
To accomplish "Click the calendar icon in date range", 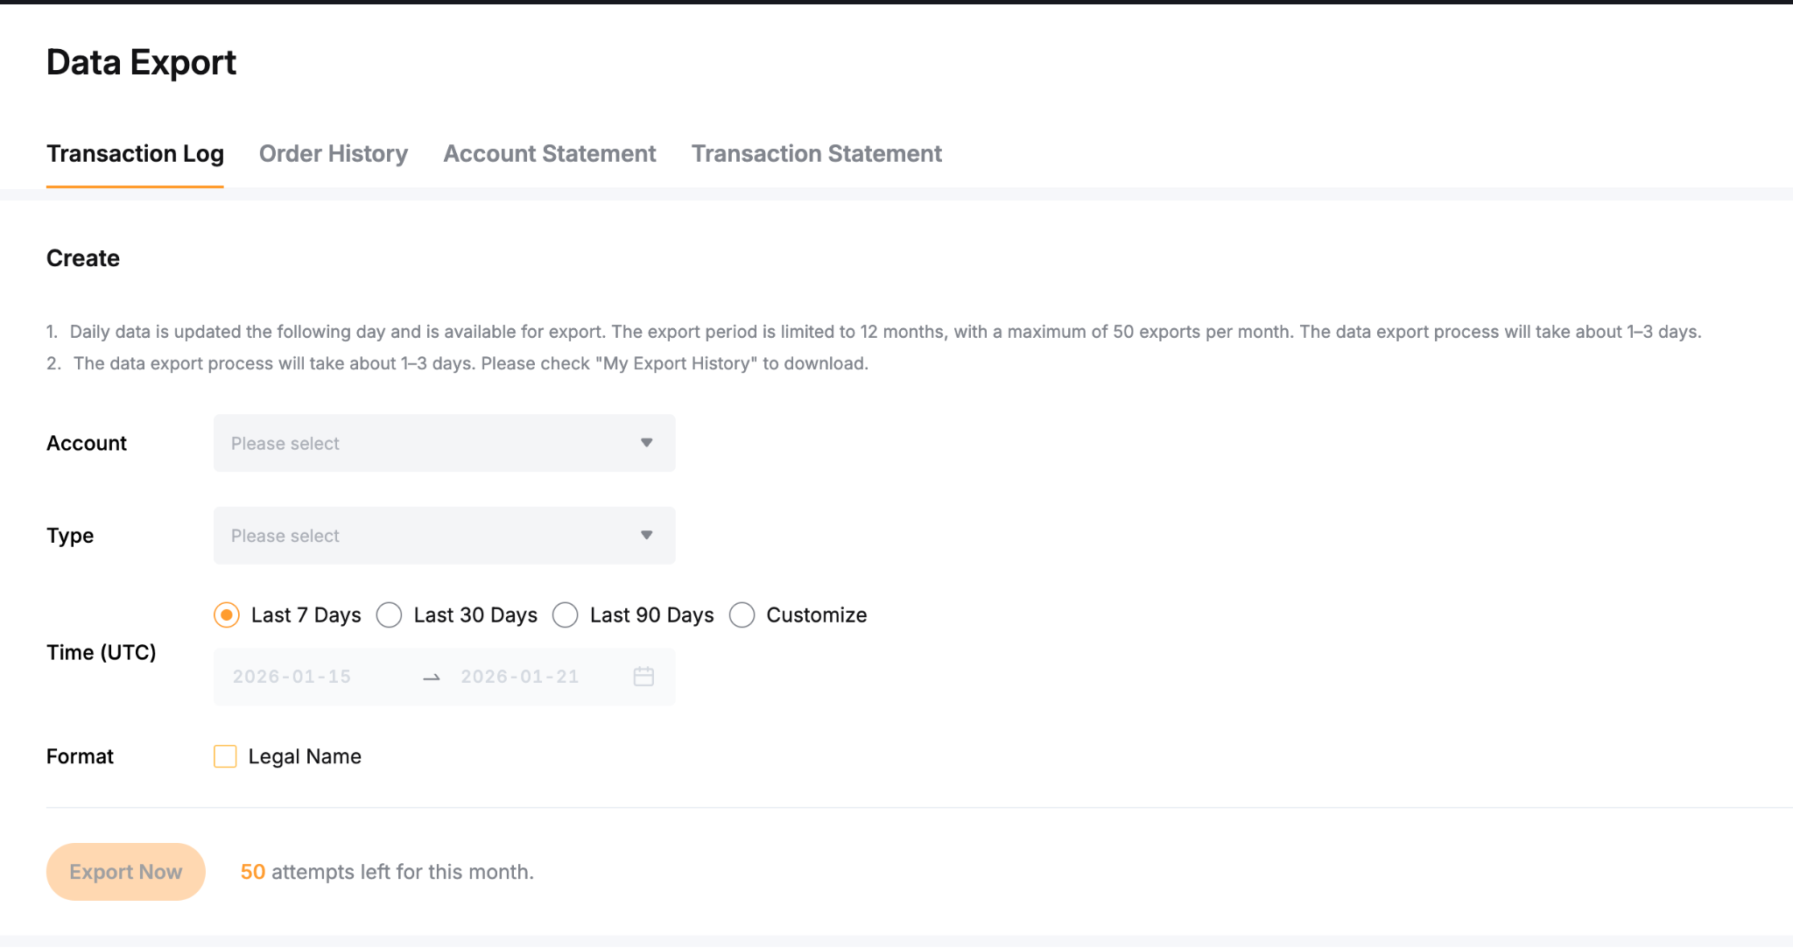I will point(643,677).
